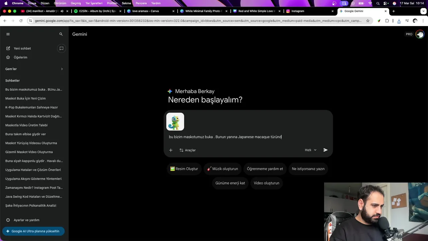Open the Yer İşaretleri menu
The height and width of the screenshot is (241, 428).
click(x=94, y=3)
